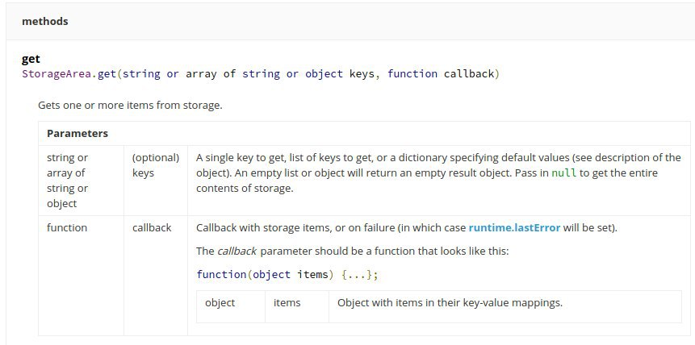695x345 pixels.
Task: Click the green null code word
Action: click(563, 172)
